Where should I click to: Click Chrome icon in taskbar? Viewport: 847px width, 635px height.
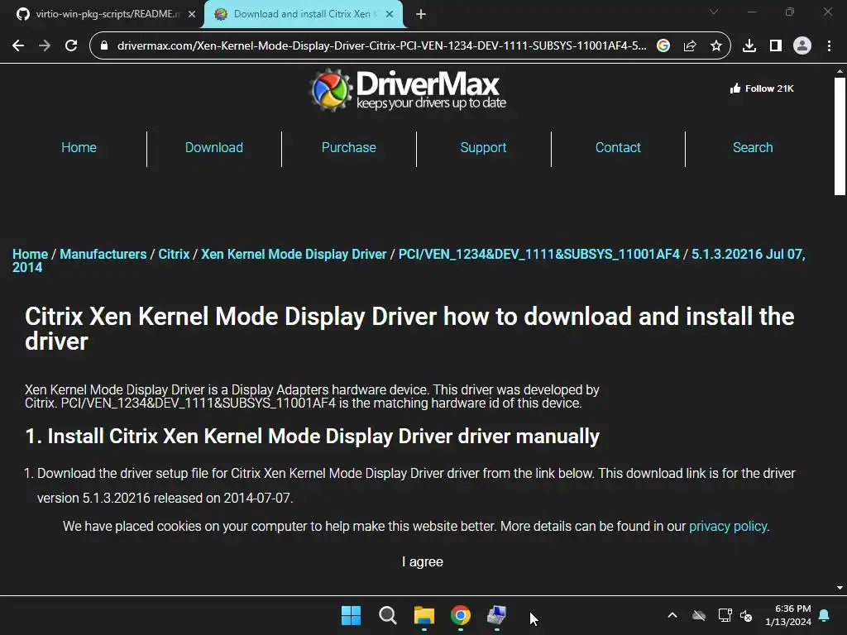[x=461, y=615]
